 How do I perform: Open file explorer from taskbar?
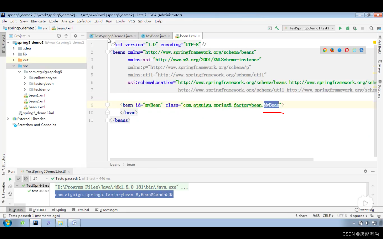(x=61, y=223)
